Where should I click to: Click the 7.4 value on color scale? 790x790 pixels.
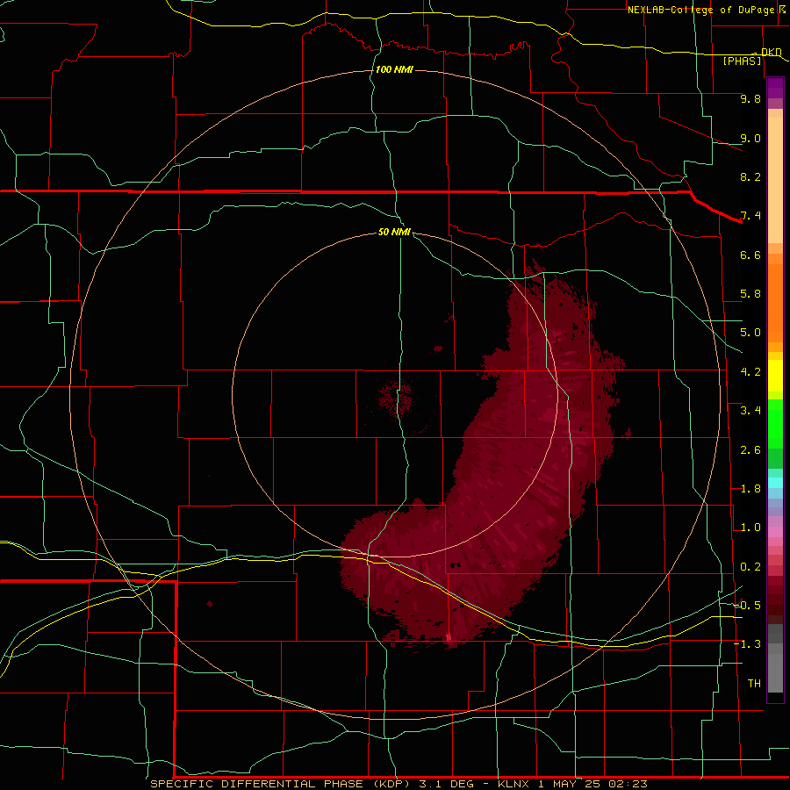(x=750, y=216)
